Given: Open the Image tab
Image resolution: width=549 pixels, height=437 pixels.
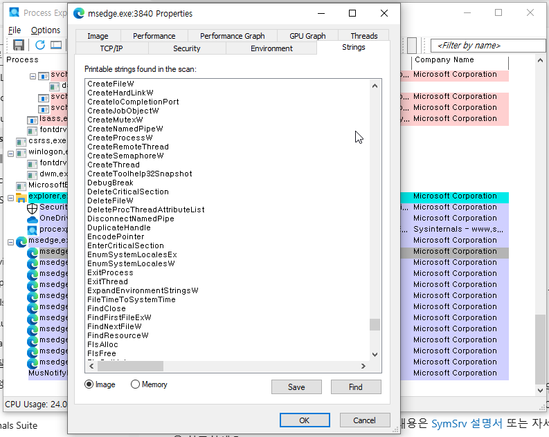Looking at the screenshot, I should coord(98,36).
